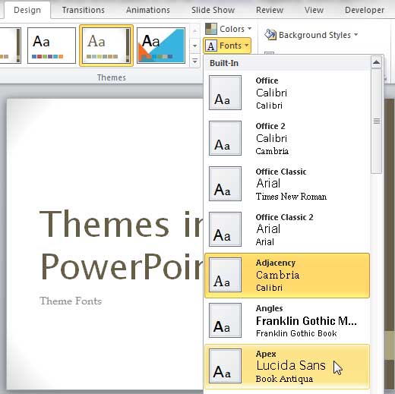
Task: Pick the Adjacency font set
Action: click(287, 276)
